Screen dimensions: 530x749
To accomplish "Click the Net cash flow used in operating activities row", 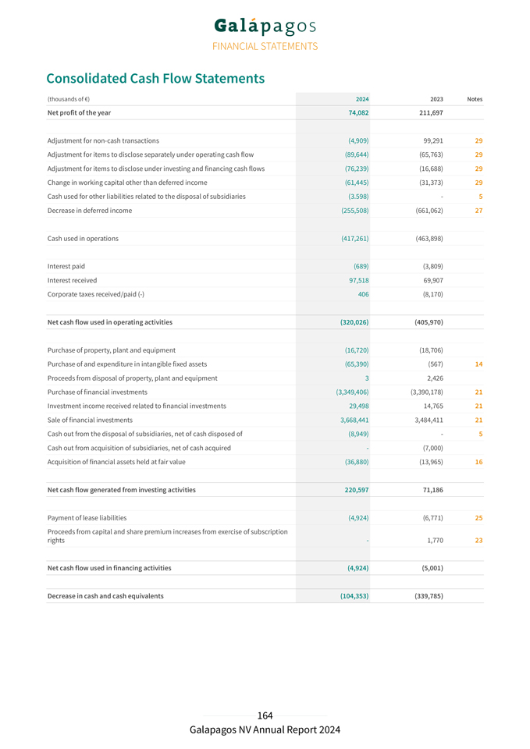I will pos(110,322).
